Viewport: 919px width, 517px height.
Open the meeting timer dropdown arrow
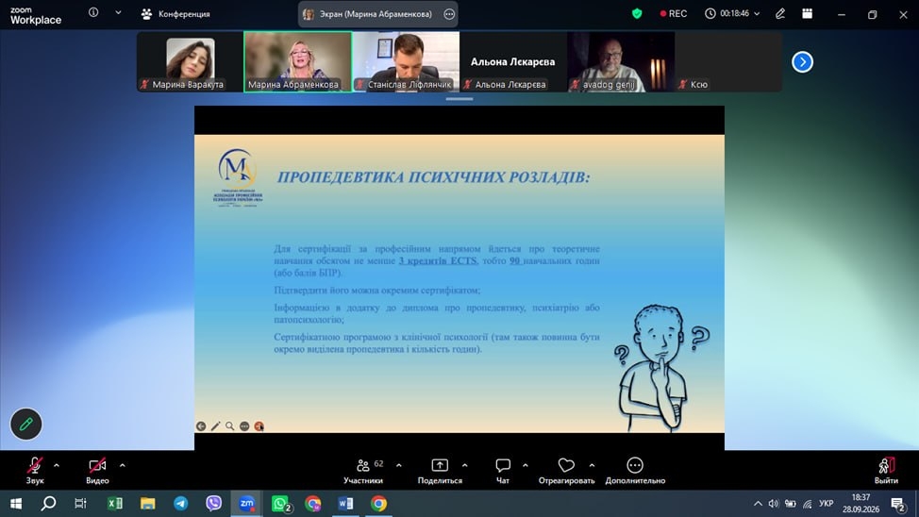(x=757, y=13)
